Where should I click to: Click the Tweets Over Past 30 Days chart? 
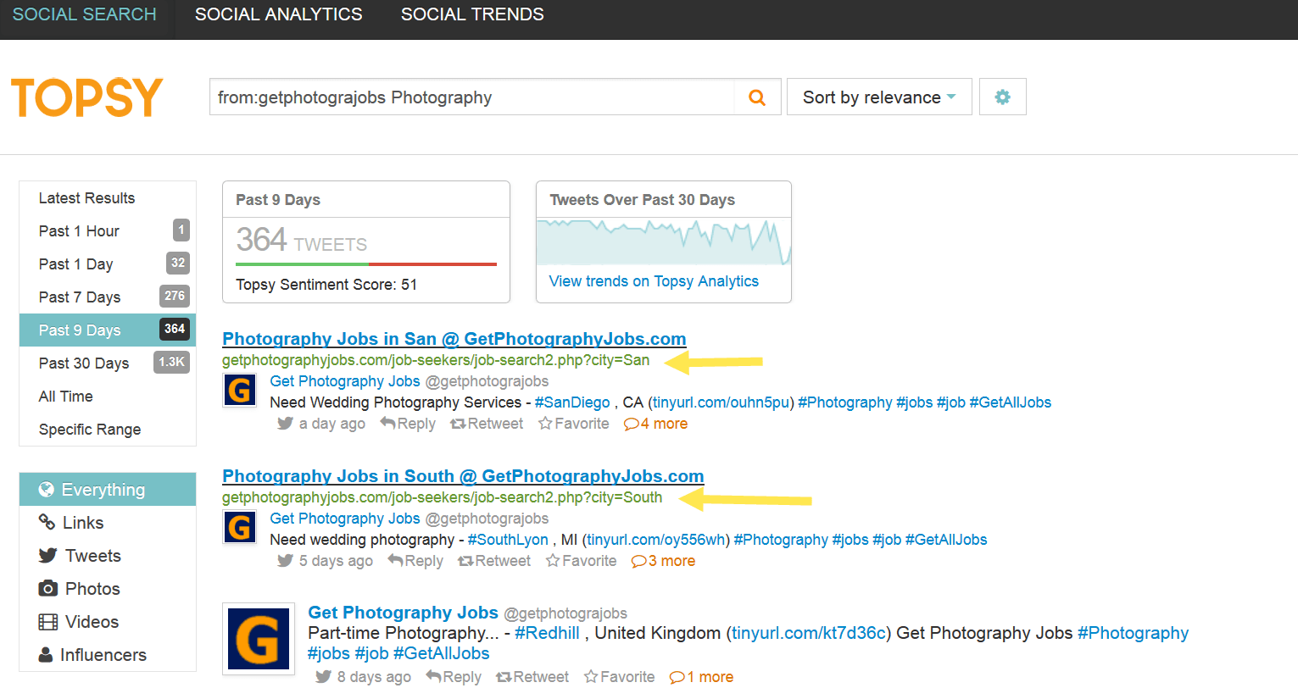[x=663, y=242]
